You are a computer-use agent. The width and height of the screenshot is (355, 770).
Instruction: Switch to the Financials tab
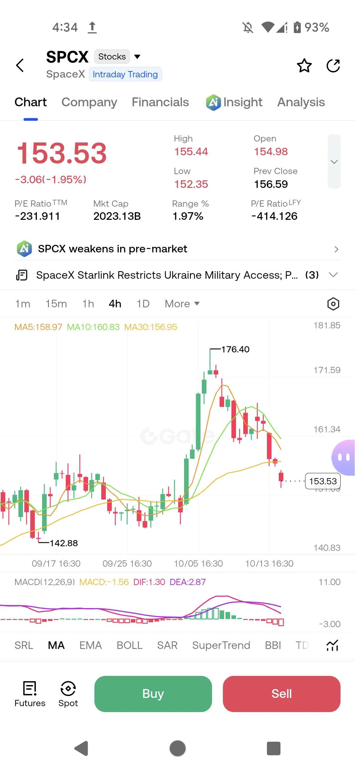coord(160,102)
